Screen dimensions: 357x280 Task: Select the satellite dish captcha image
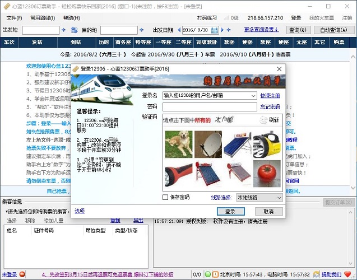(x=208, y=144)
